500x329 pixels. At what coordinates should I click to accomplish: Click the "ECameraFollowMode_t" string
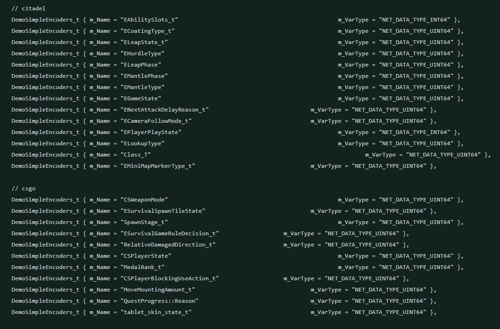pyautogui.click(x=156, y=121)
